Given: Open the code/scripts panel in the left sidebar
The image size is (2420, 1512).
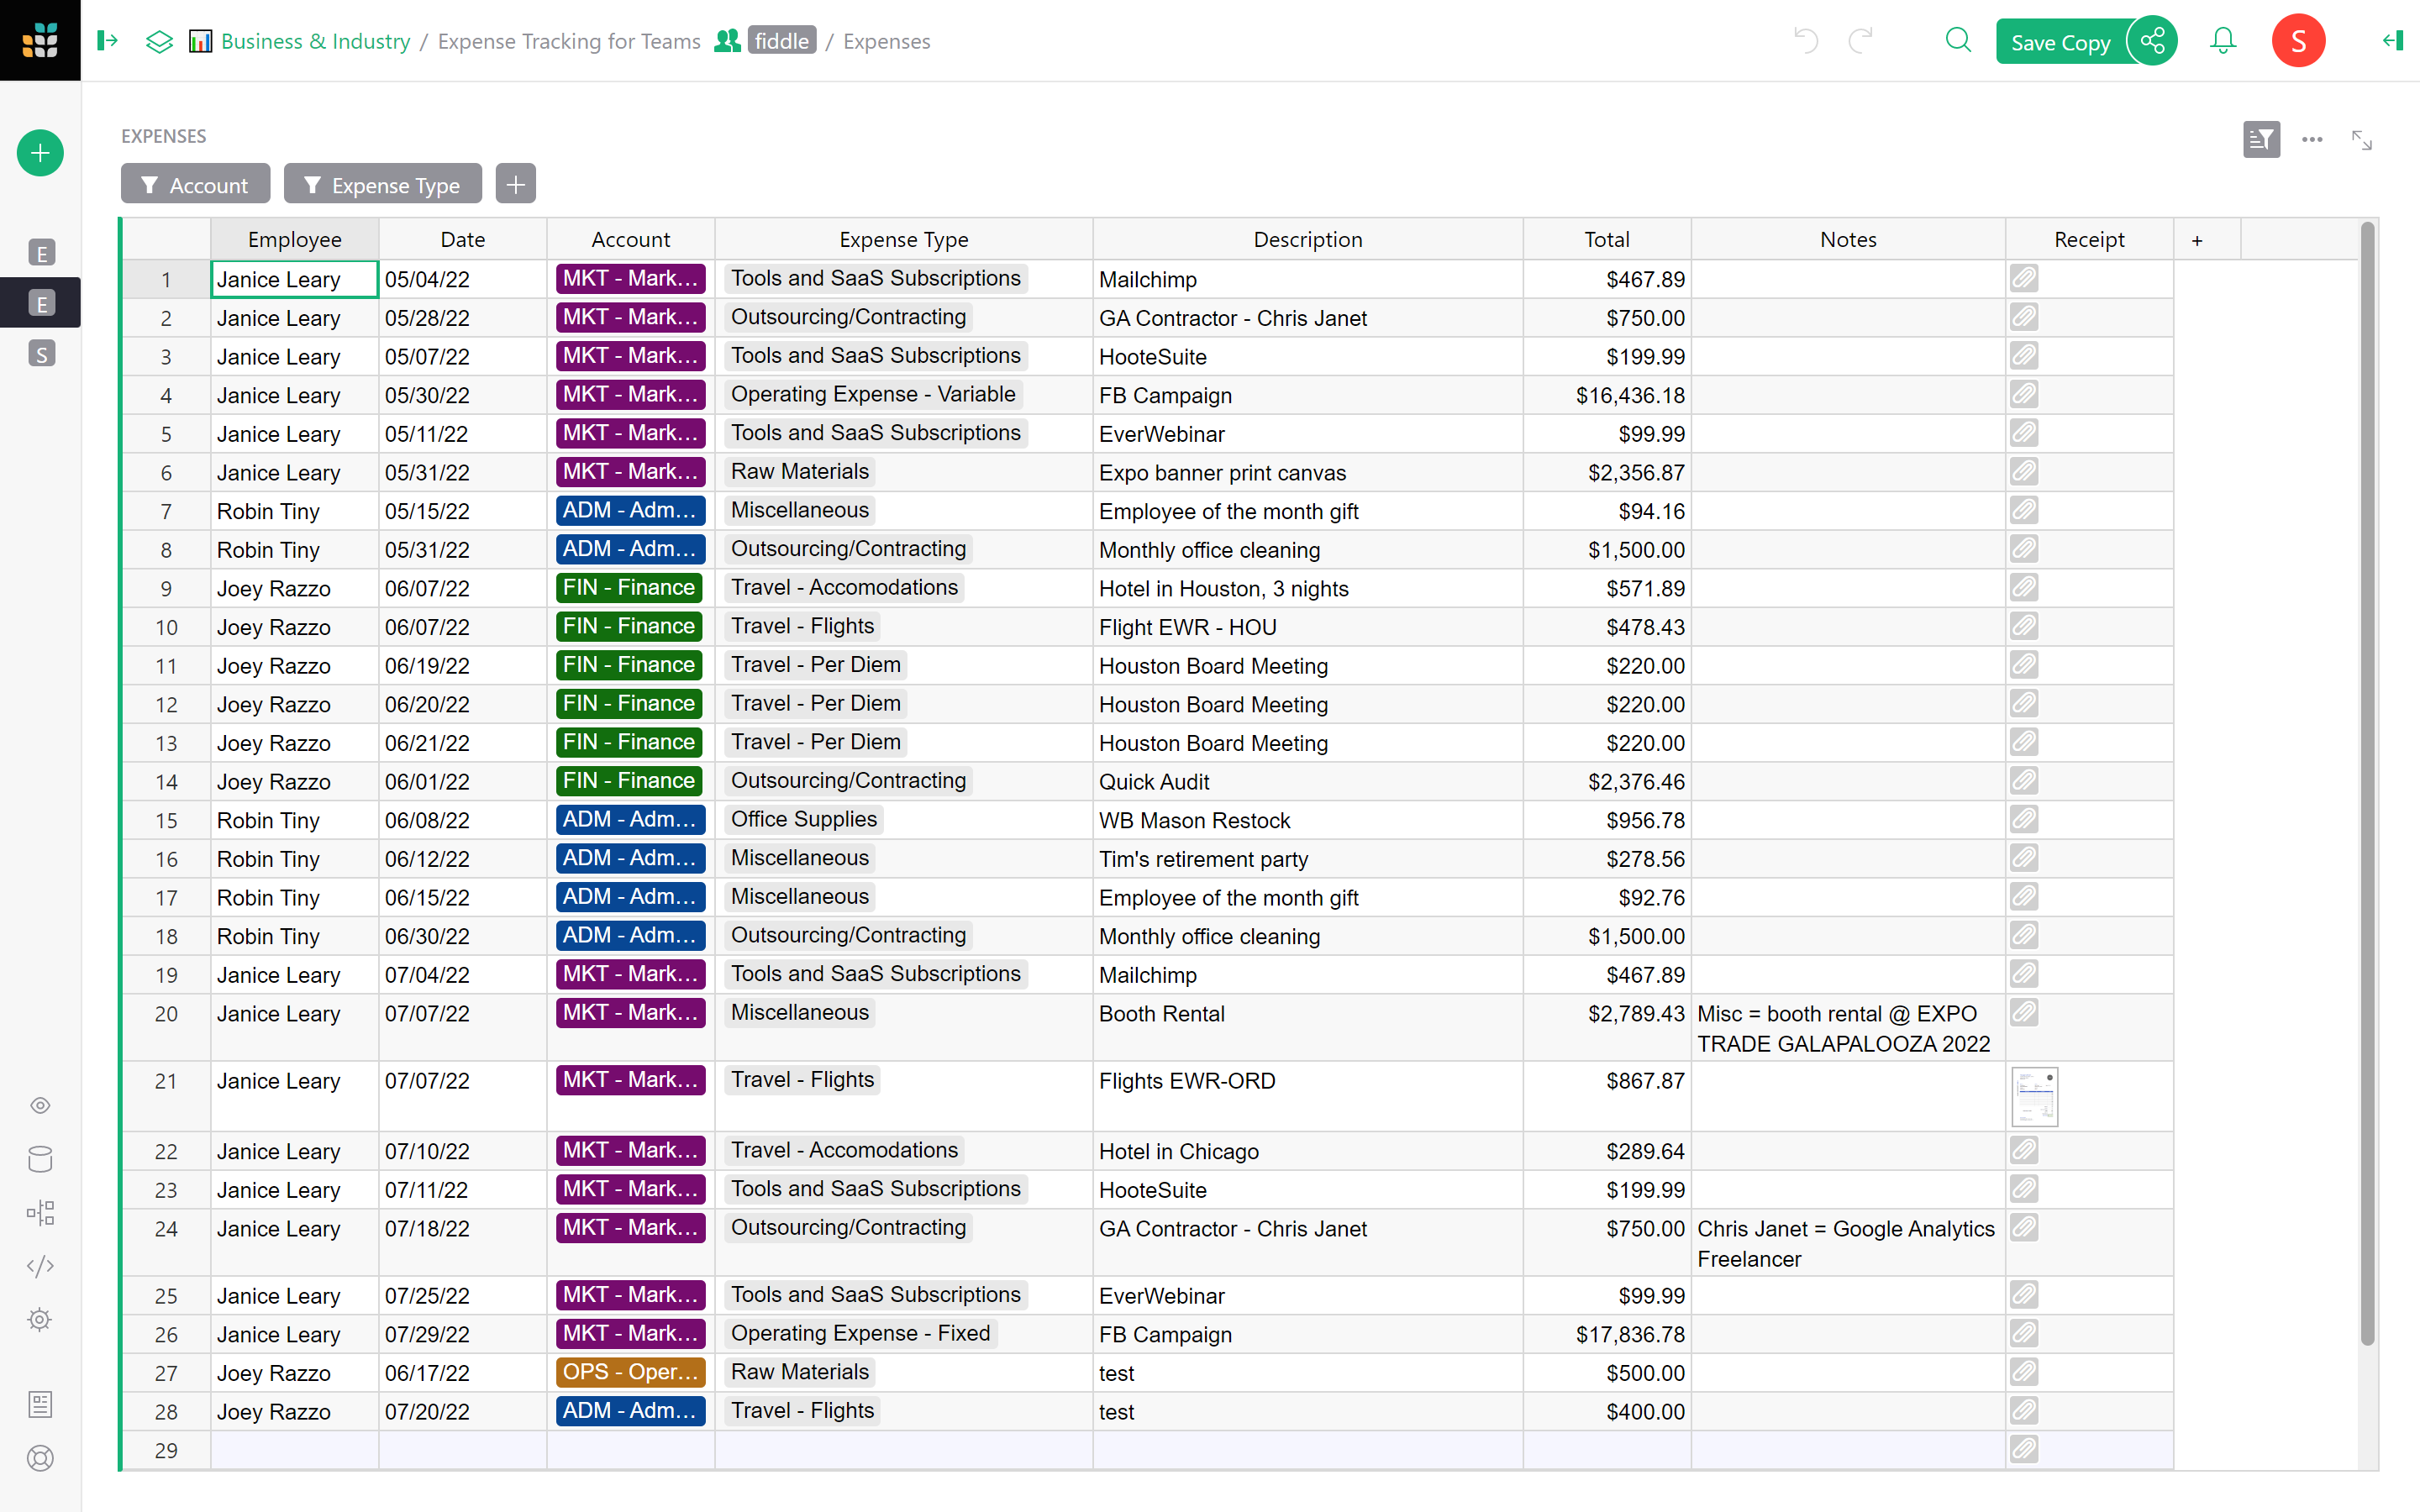Looking at the screenshot, I should pyautogui.click(x=40, y=1265).
